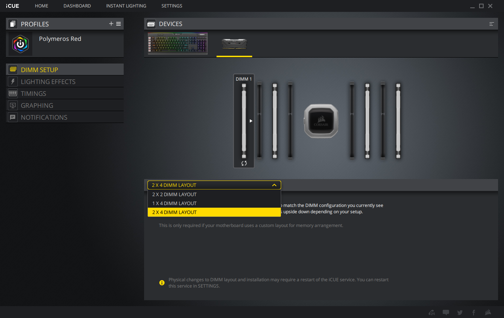504x318 pixels.
Task: Open the HOME menu
Action: (42, 6)
